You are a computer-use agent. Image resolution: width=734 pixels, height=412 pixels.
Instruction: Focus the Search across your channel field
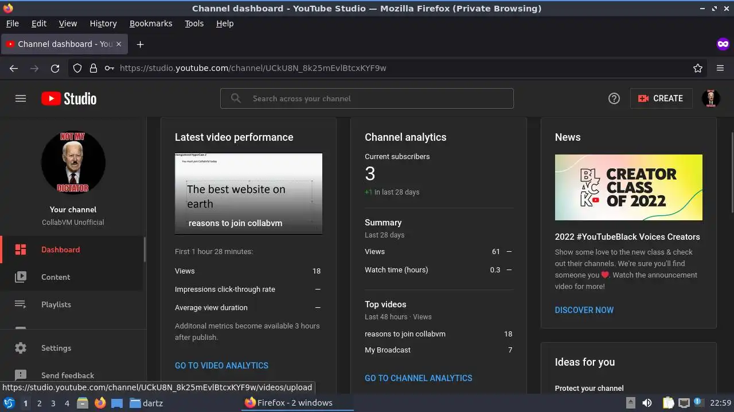(x=367, y=98)
